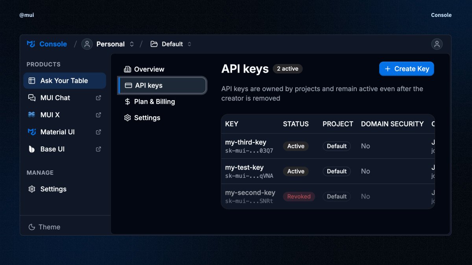Click the MUI logo icon beside Console

pyautogui.click(x=31, y=44)
